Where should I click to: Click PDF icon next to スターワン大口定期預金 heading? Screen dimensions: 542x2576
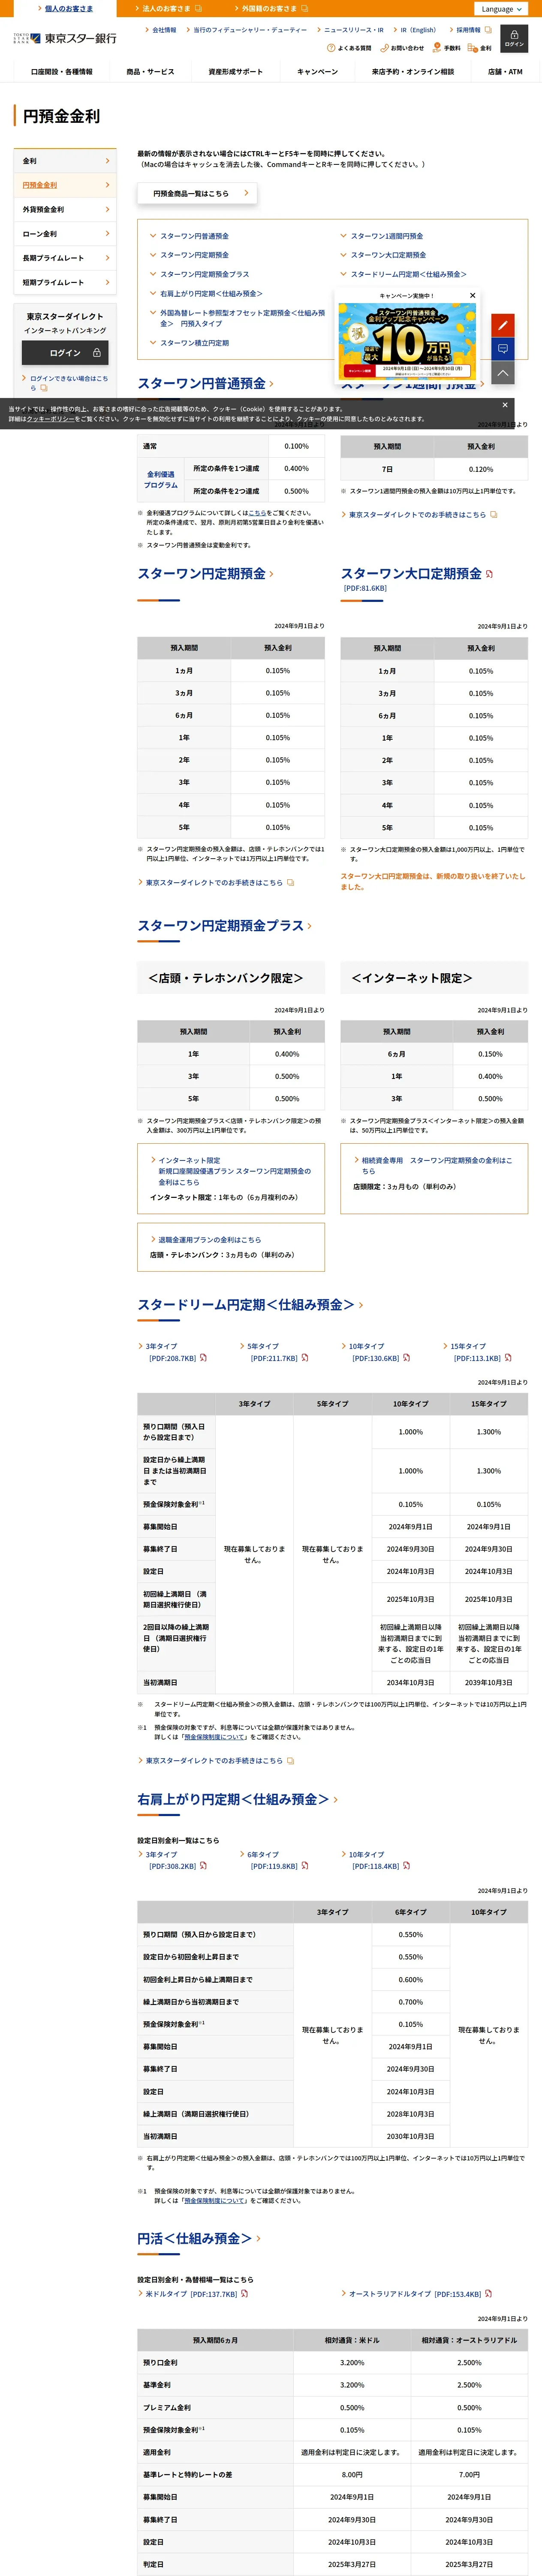[489, 574]
